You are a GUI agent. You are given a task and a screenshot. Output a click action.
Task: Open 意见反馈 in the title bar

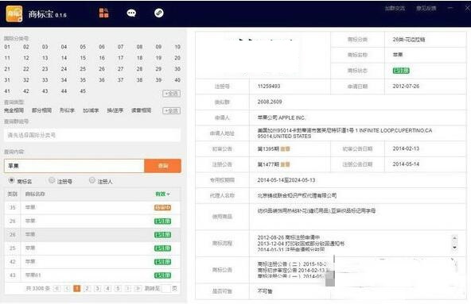click(x=426, y=9)
